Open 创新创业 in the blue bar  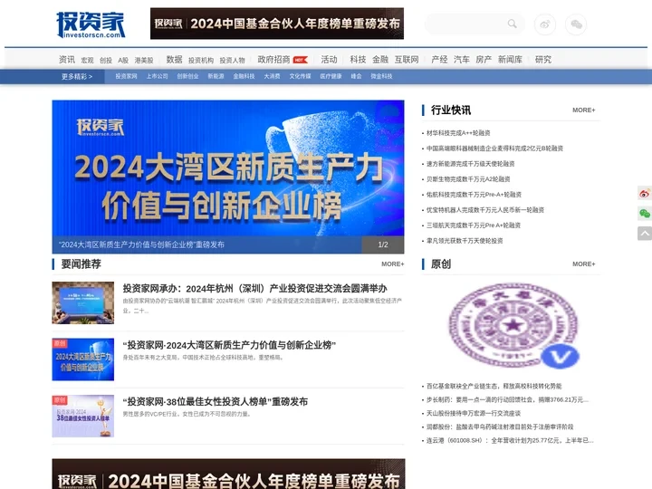pos(188,76)
